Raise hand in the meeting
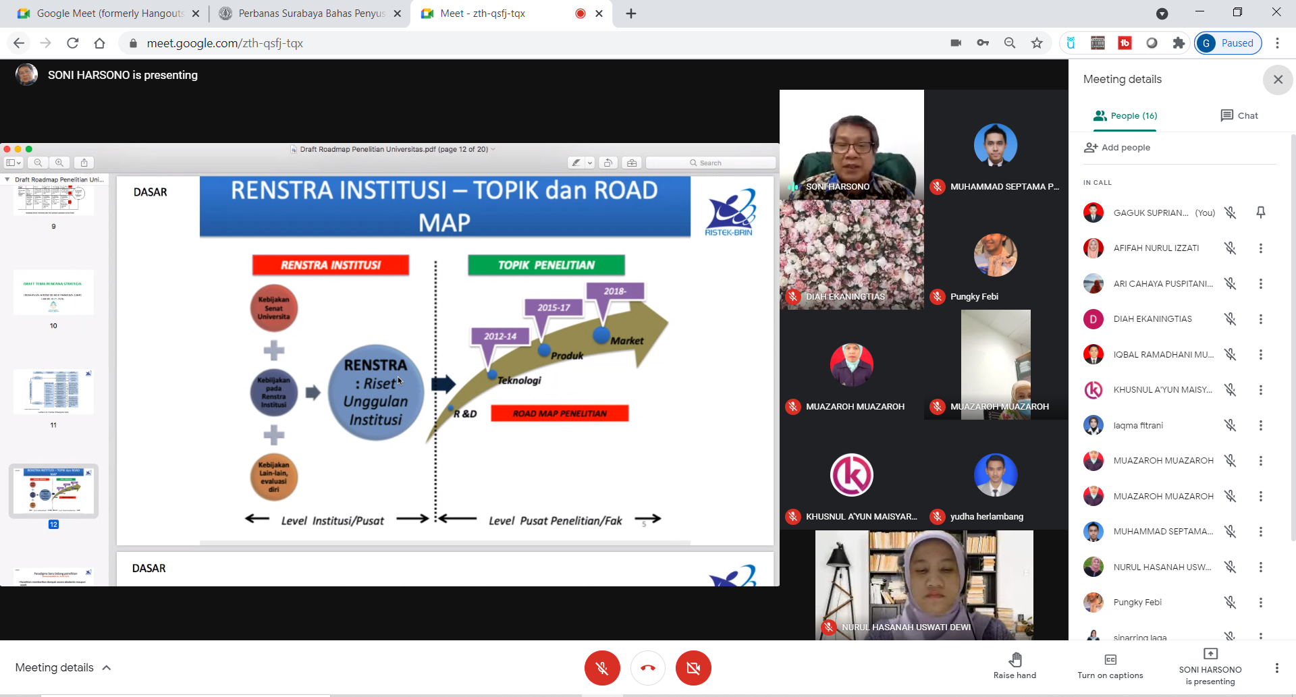 (x=1015, y=665)
